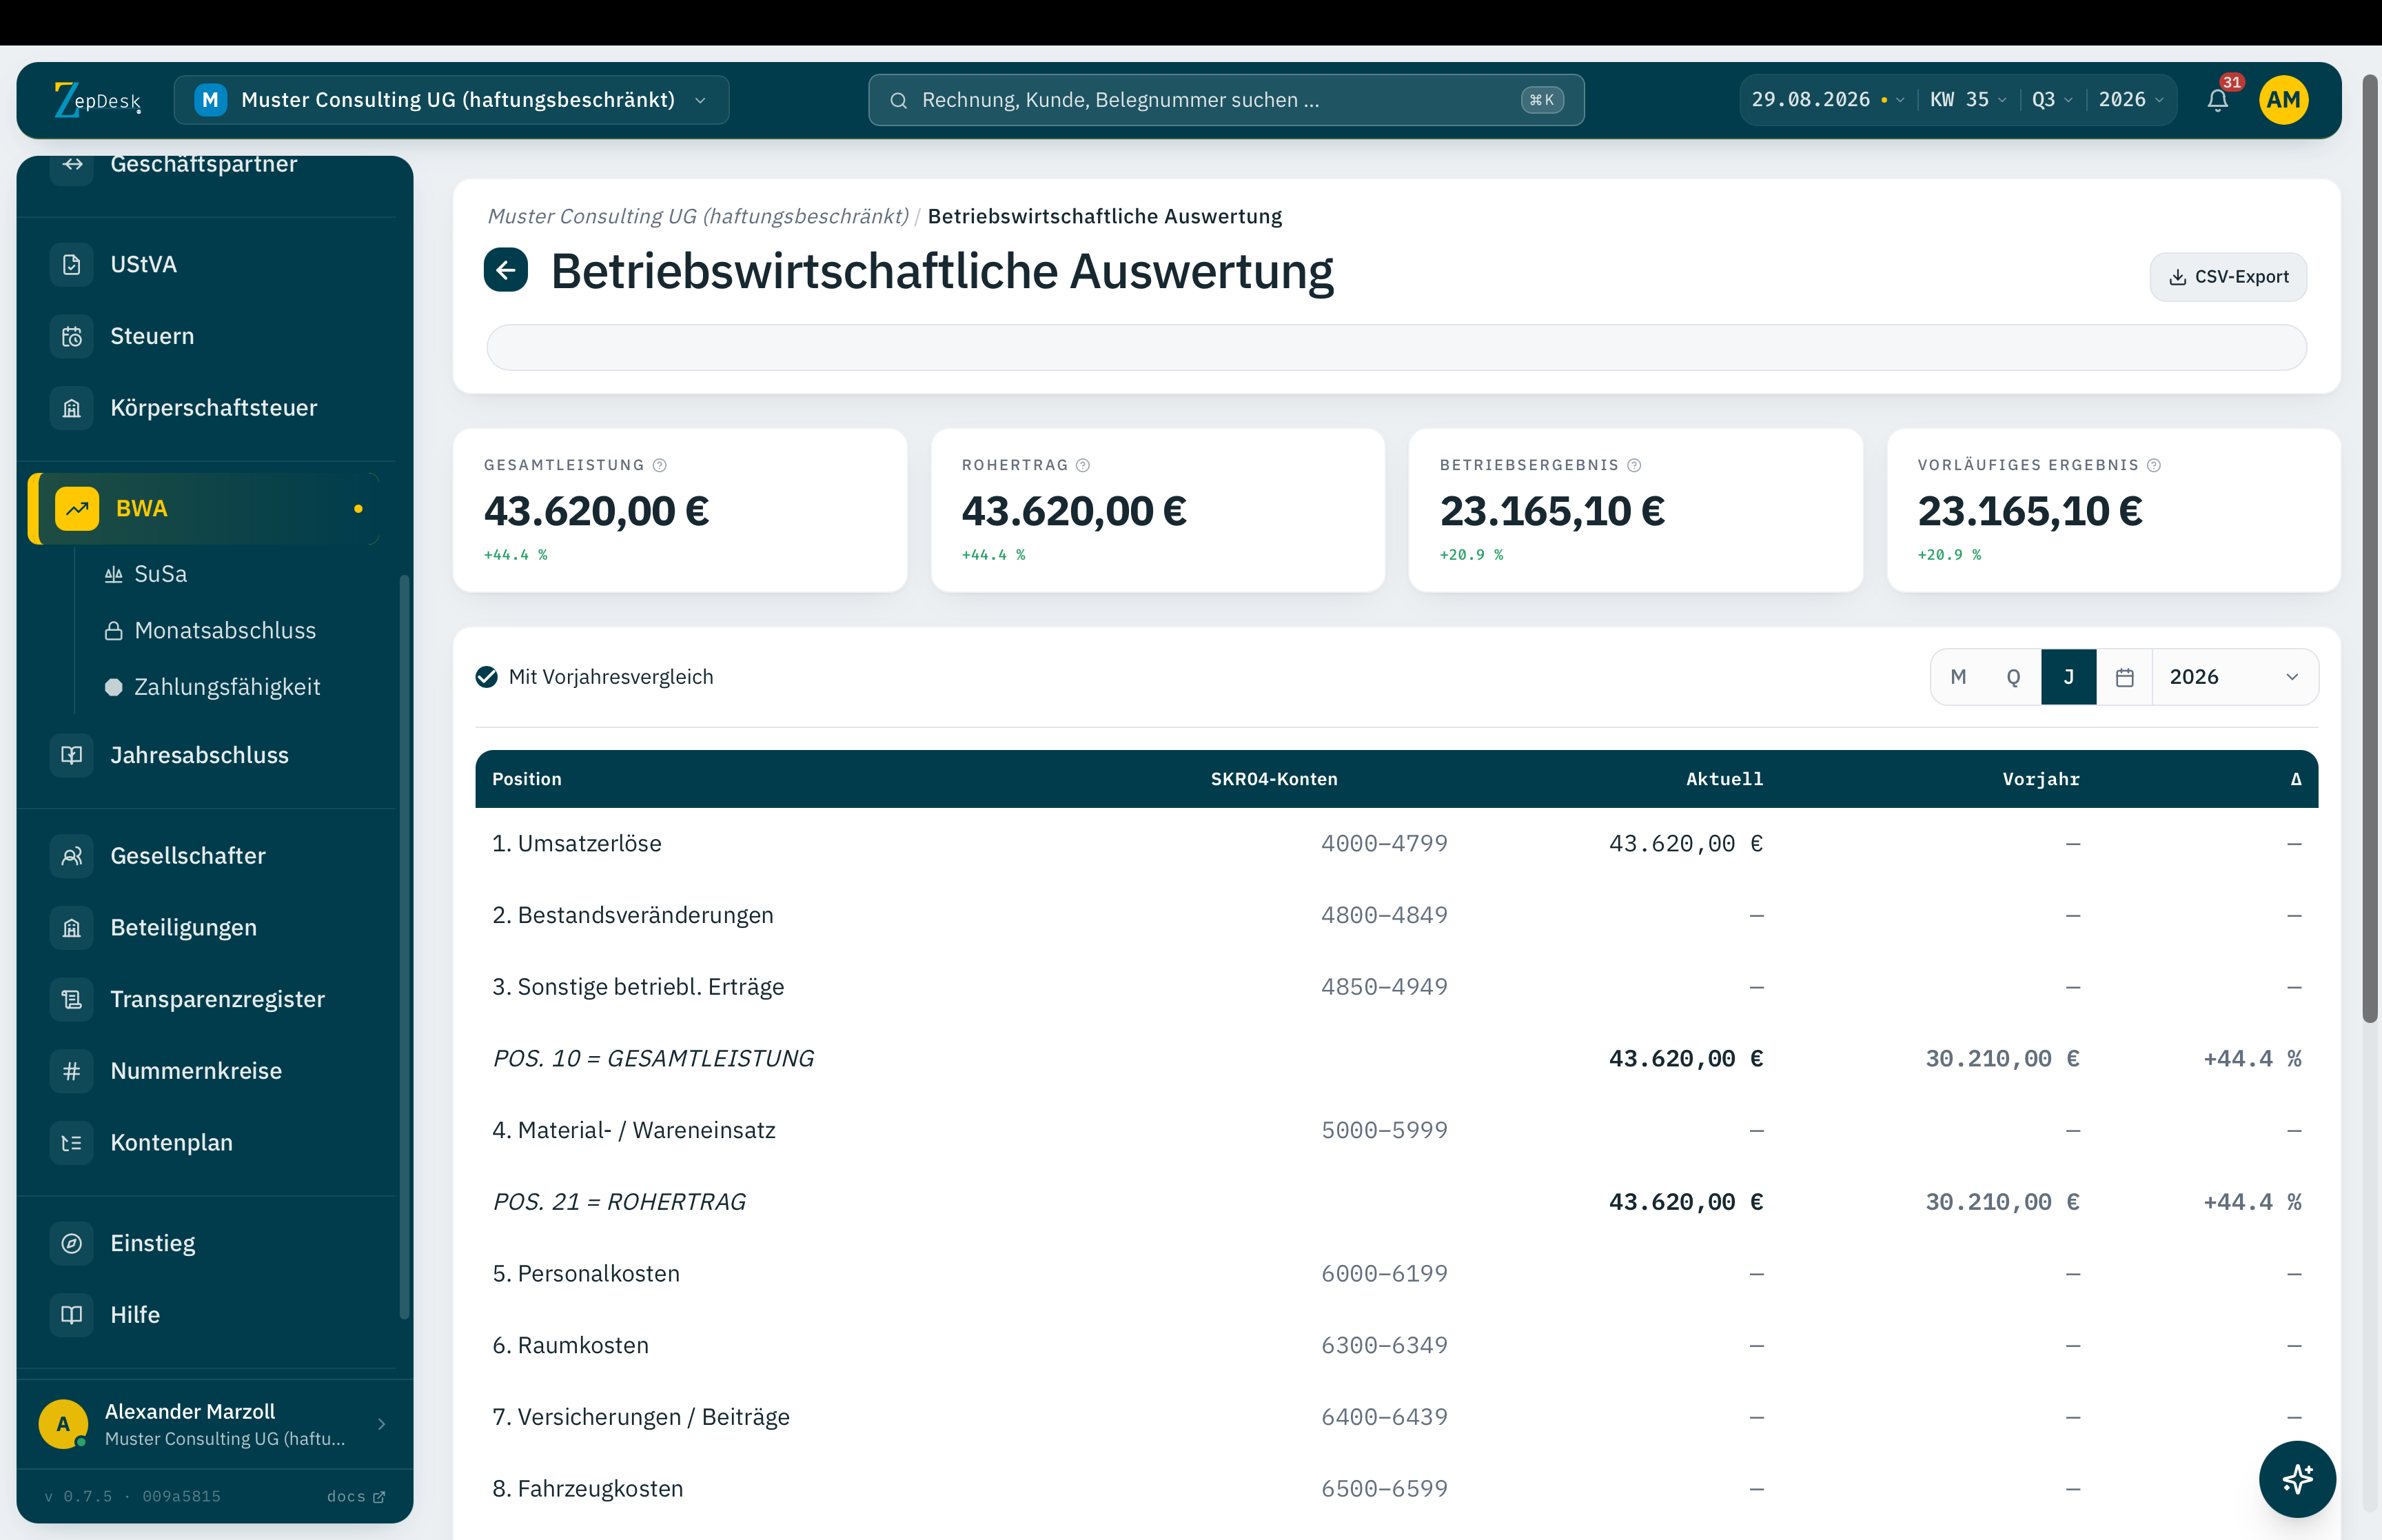Click the BWA trend chart icon

tap(77, 509)
